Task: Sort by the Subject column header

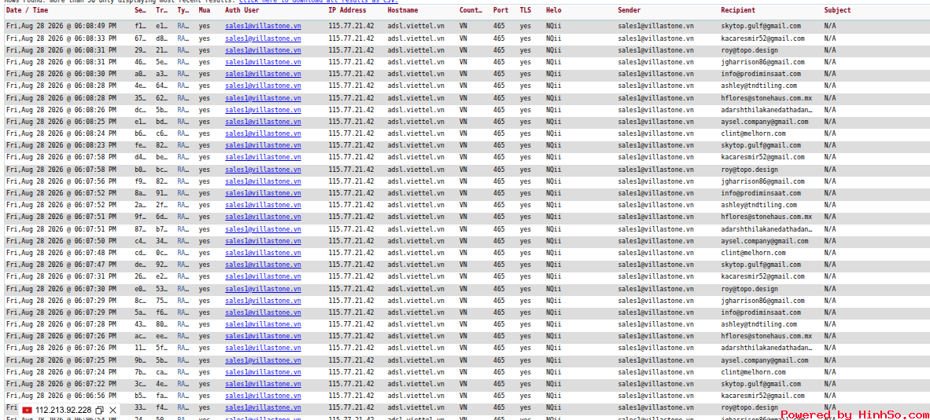Action: point(837,11)
